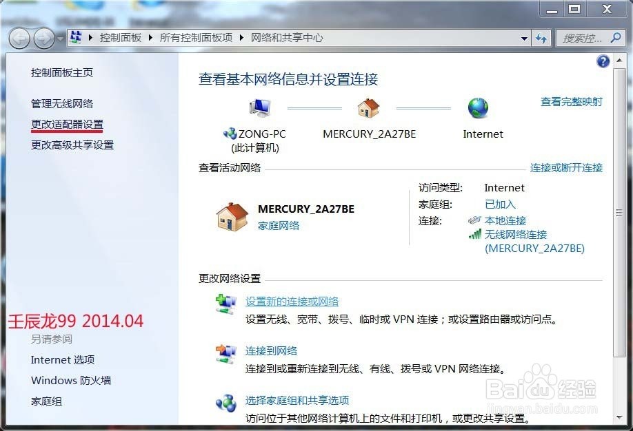The height and width of the screenshot is (431, 633).
Task: Click the adapter icon beside 本地连接
Action: 475,220
